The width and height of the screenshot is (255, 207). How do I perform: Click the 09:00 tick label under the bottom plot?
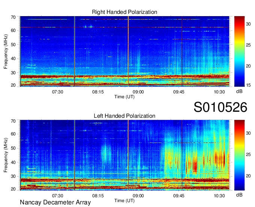coord(138,196)
